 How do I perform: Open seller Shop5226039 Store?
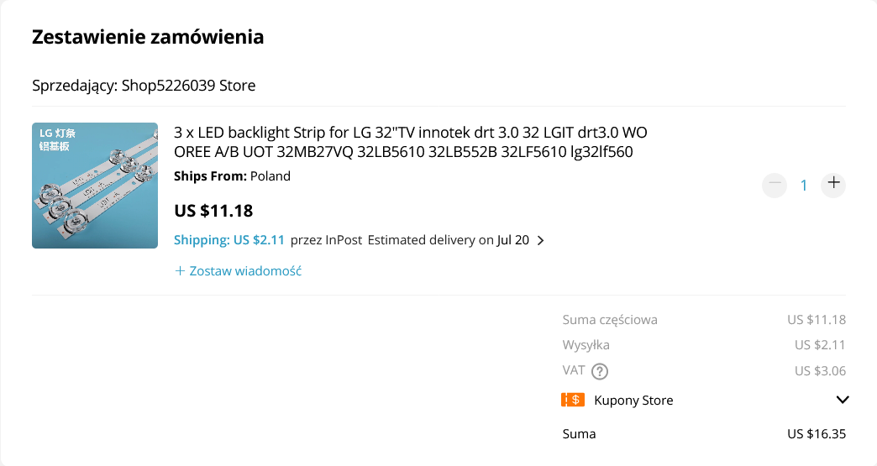coord(188,86)
